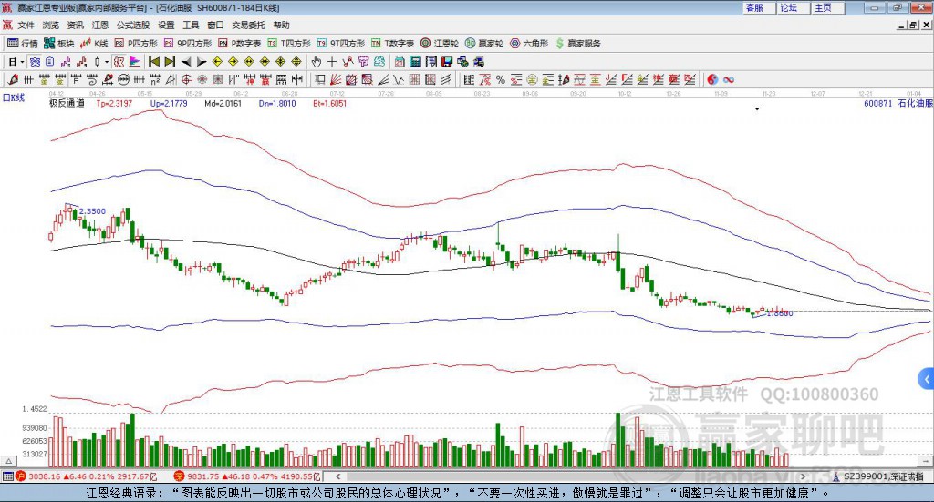
Task: Expand side panel with blue arrow tab
Action: pyautogui.click(x=927, y=378)
